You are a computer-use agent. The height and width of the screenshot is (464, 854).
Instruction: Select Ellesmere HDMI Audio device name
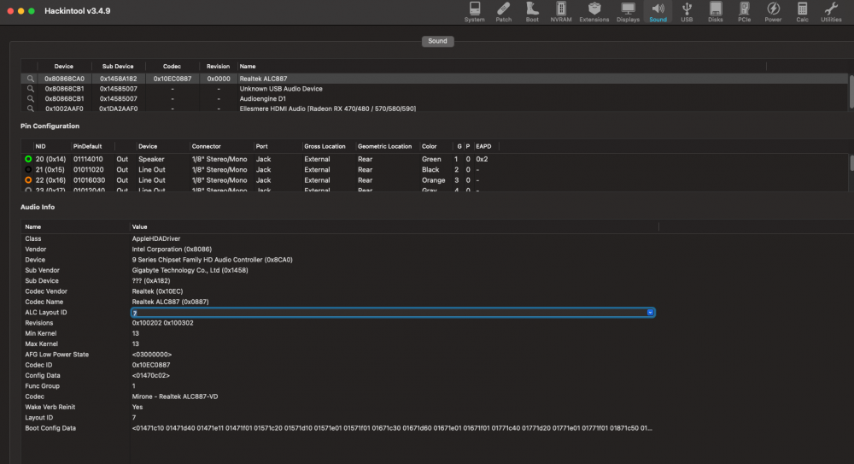click(x=327, y=109)
